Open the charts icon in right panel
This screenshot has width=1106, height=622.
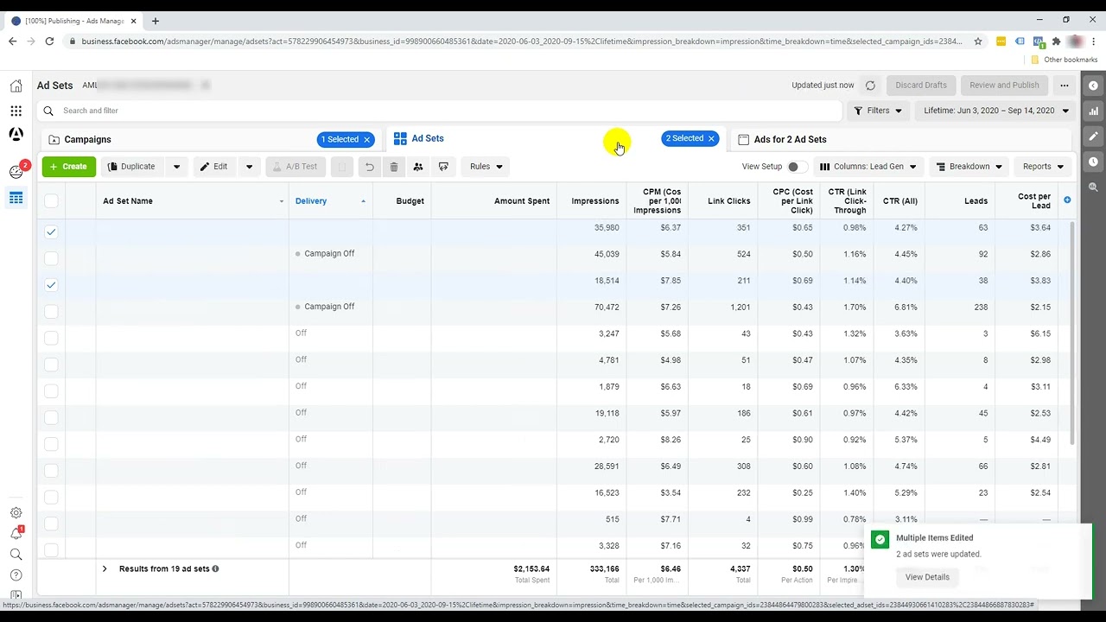(1093, 111)
